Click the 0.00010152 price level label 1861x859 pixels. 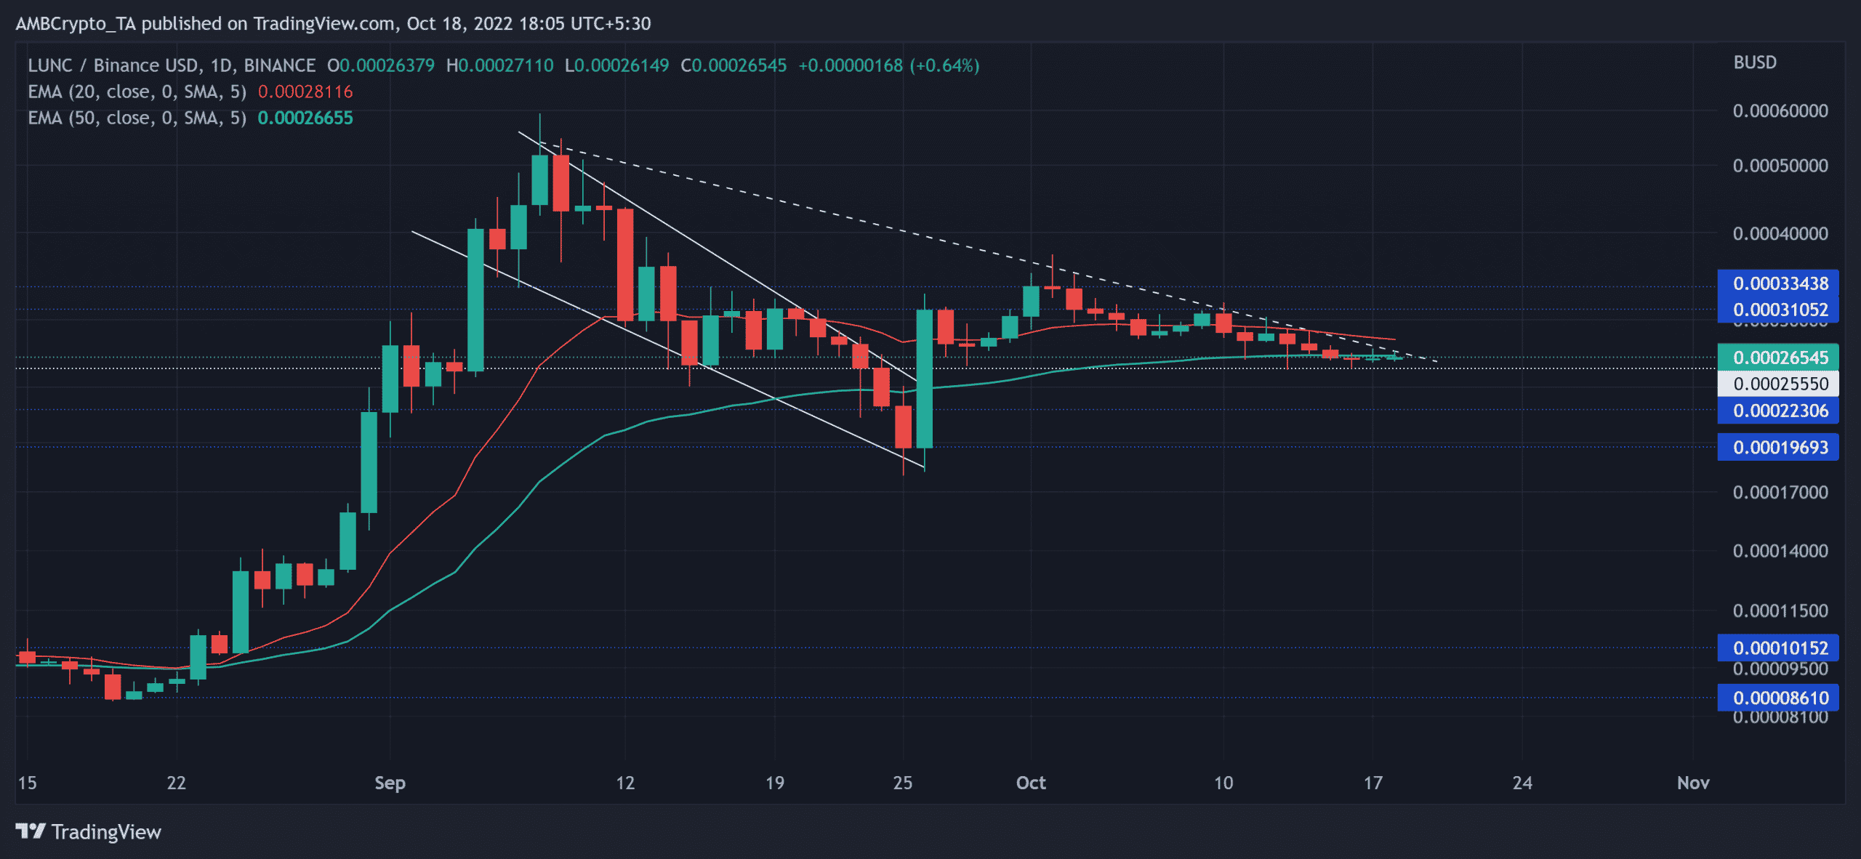(x=1778, y=648)
